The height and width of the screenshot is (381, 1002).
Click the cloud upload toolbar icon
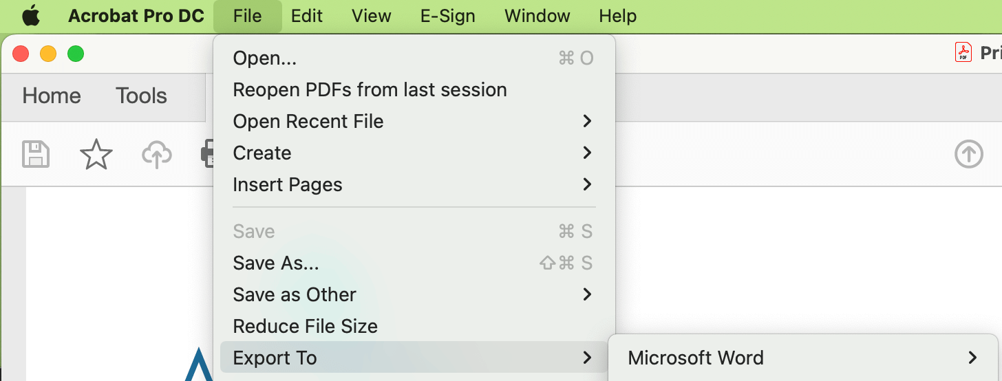156,154
